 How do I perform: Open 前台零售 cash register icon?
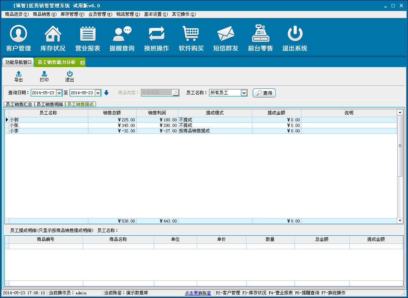260,34
